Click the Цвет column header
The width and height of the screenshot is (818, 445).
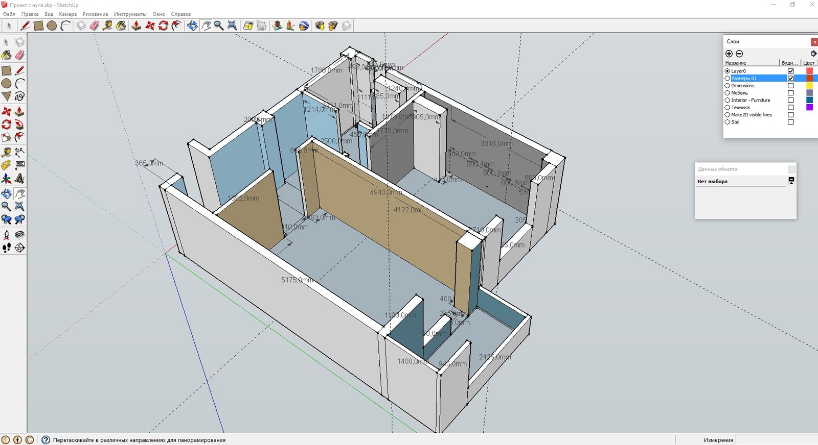(x=809, y=63)
